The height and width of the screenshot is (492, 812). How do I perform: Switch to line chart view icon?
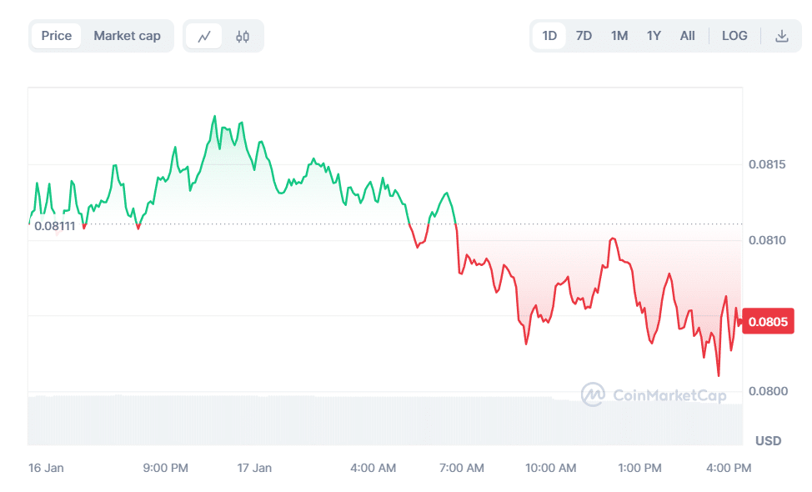[x=204, y=37]
